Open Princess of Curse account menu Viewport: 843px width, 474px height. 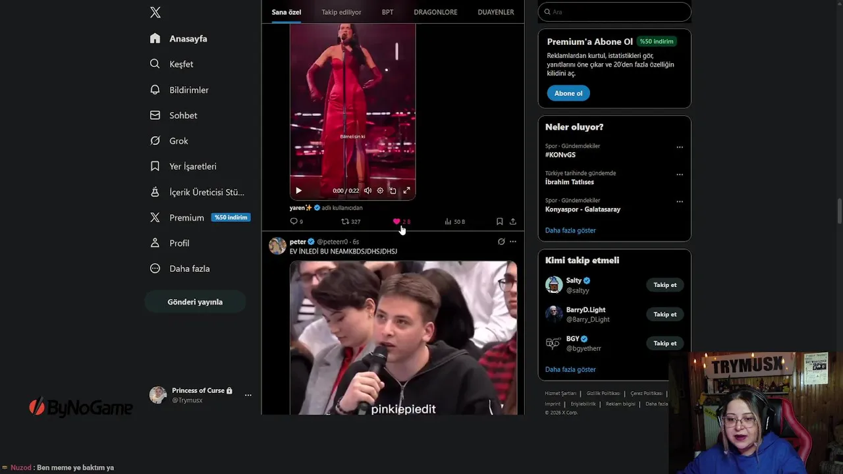(x=201, y=395)
